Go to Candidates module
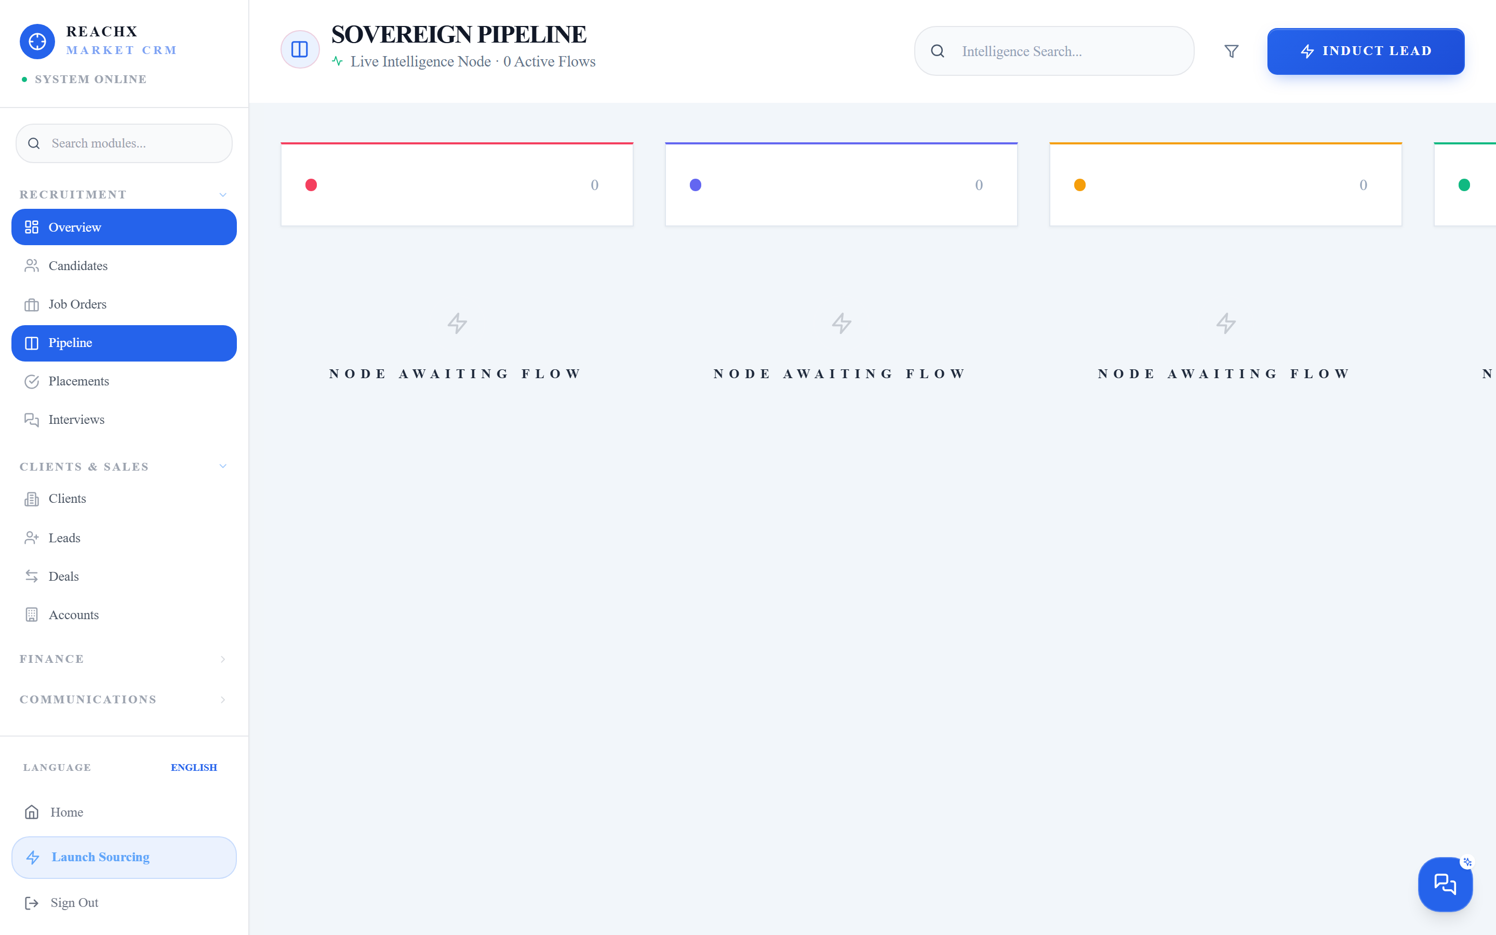Screen dimensions: 1496x935 [124, 266]
